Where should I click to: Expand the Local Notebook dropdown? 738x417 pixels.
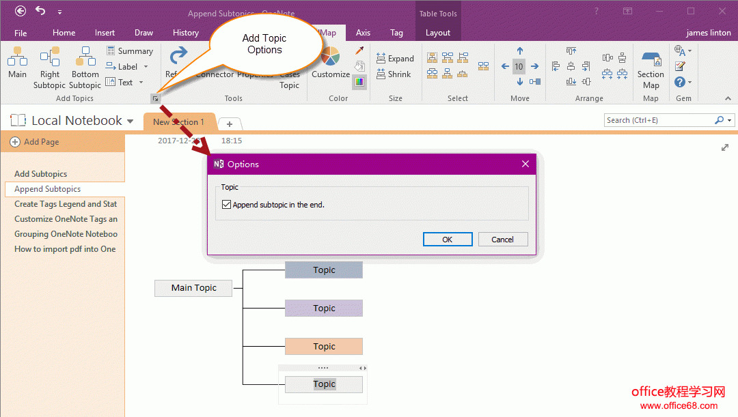click(130, 121)
